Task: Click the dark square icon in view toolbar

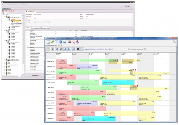Action: click(78, 49)
